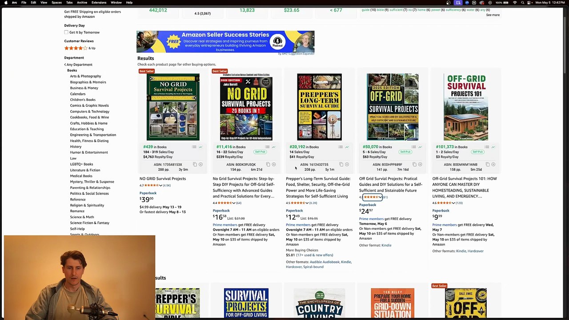This screenshot has height=320, width=569.
Task: Open the Arc app menu in the menu bar
Action: click(x=14, y=3)
